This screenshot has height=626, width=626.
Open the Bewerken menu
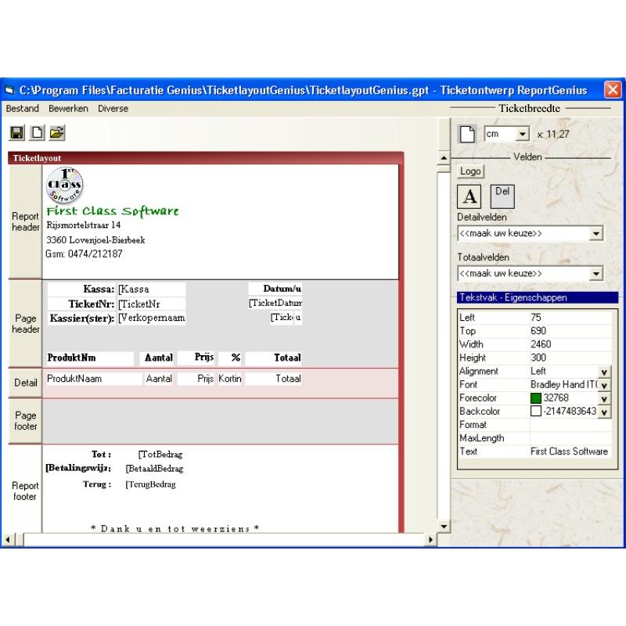(68, 109)
